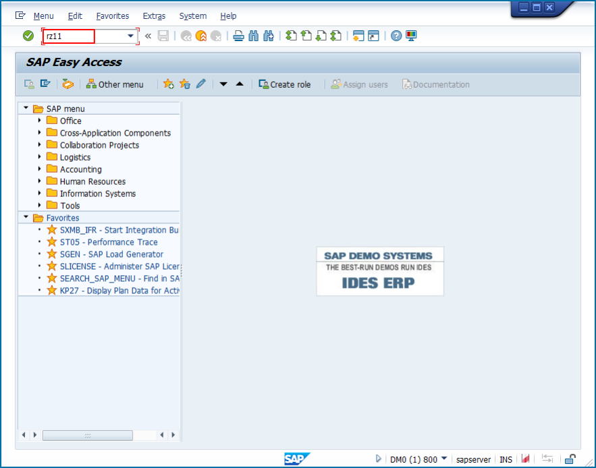Click the Create role button
Screen dimensions: 596x468
click(285, 84)
